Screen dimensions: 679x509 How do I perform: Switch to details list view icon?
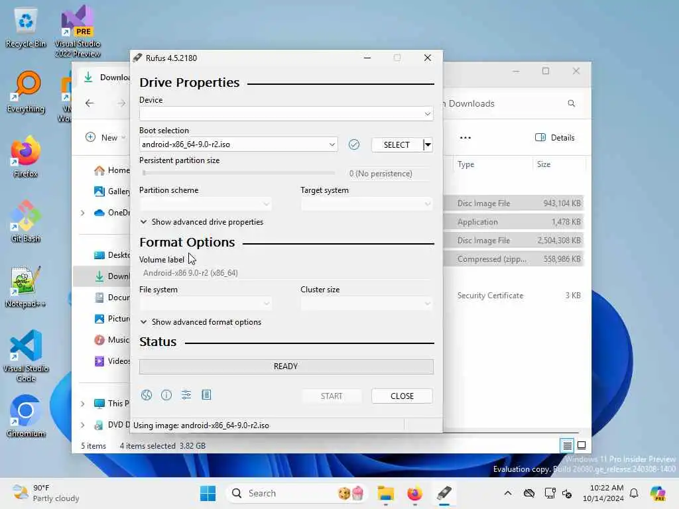pos(567,445)
